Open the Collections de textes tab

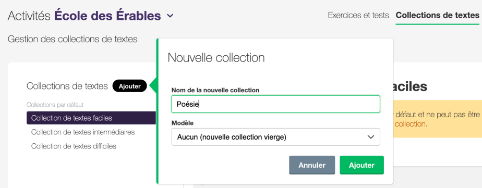(438, 15)
